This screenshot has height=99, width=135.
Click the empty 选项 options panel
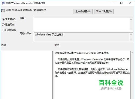point(27,75)
